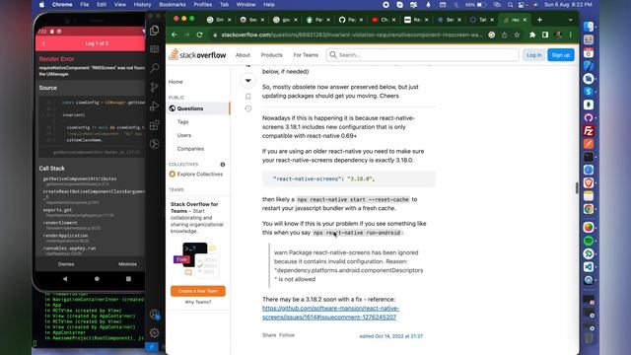Tap emulator Android back triangle
Viewport: 631px width, 355px height.
(65, 278)
